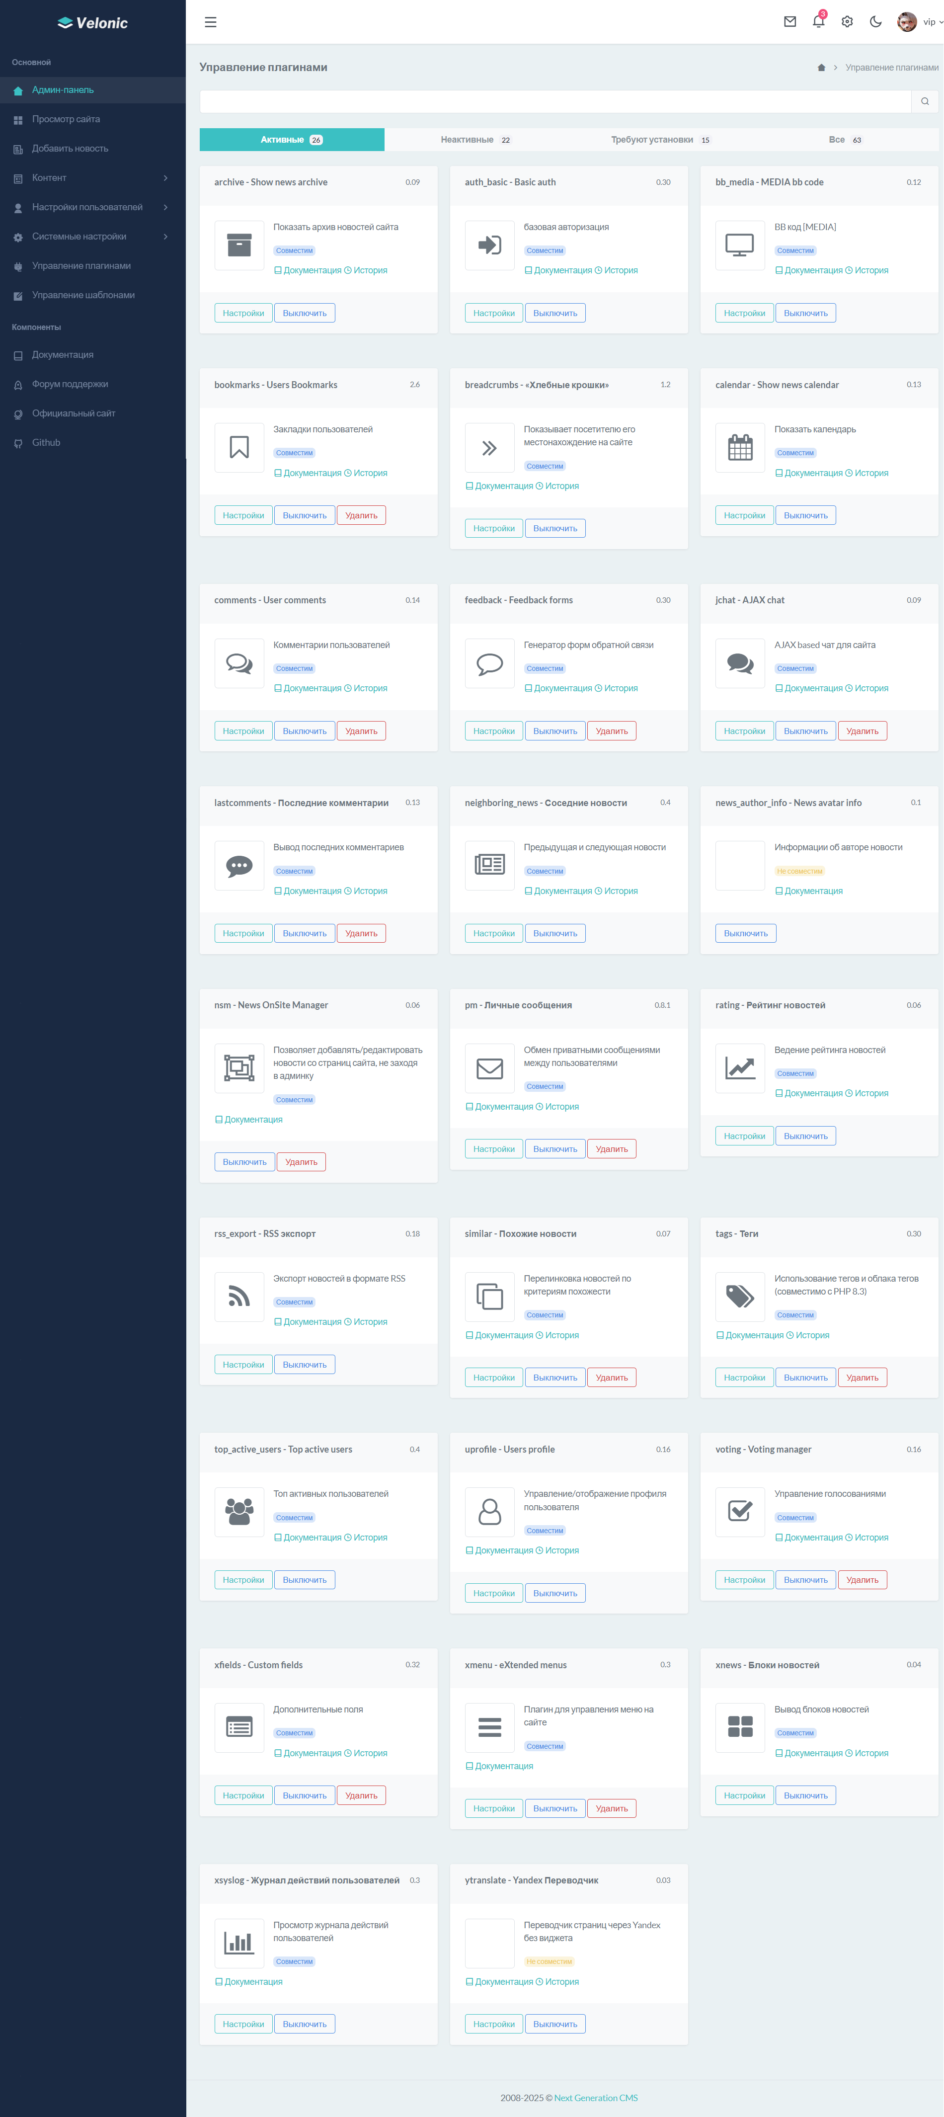Click the search magnifier icon
The height and width of the screenshot is (2117, 944).
924,102
